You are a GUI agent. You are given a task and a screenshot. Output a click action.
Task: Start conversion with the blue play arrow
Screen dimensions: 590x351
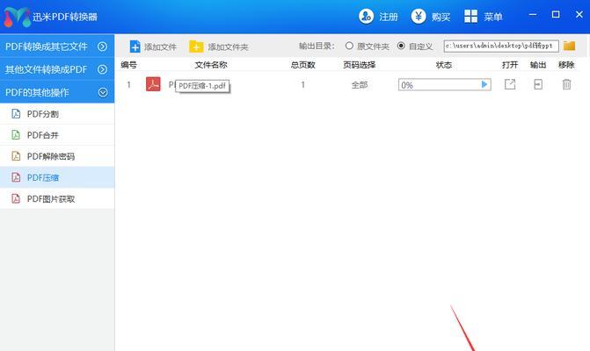tap(484, 84)
